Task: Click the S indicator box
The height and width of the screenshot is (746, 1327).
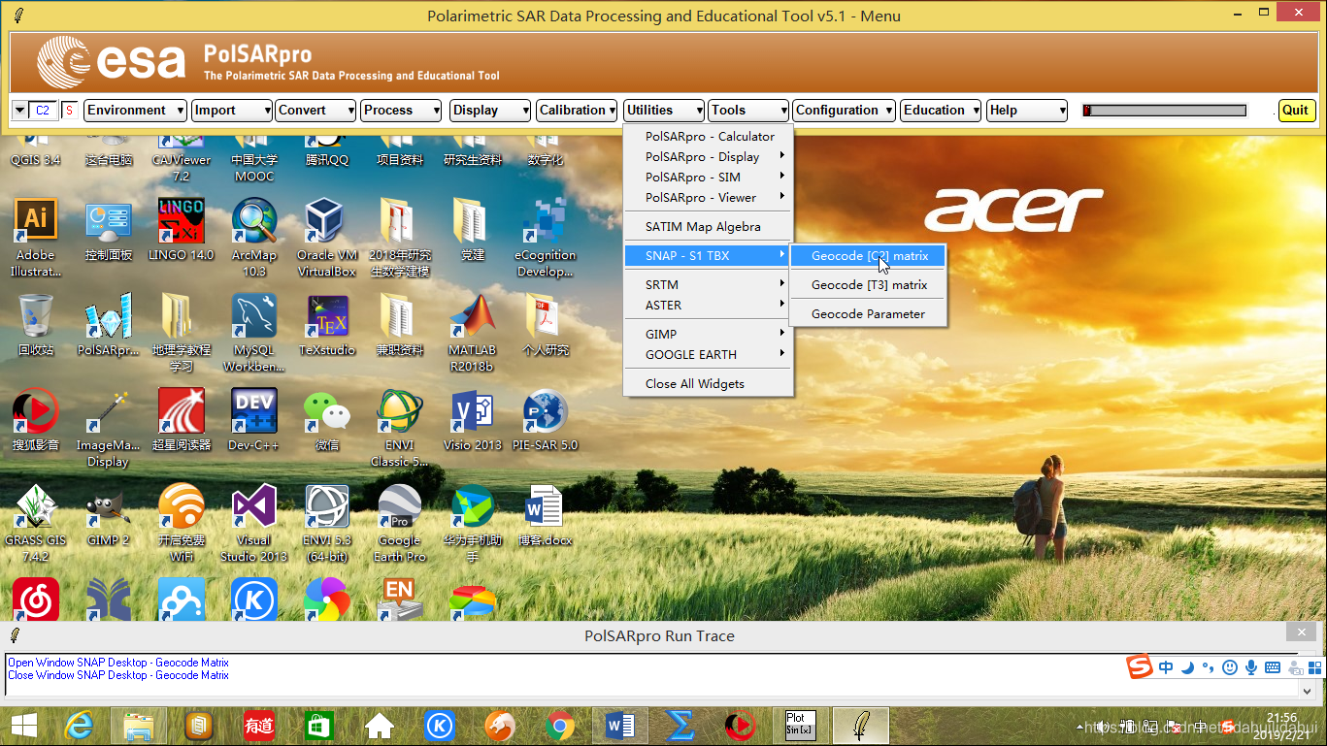Action: tap(70, 111)
